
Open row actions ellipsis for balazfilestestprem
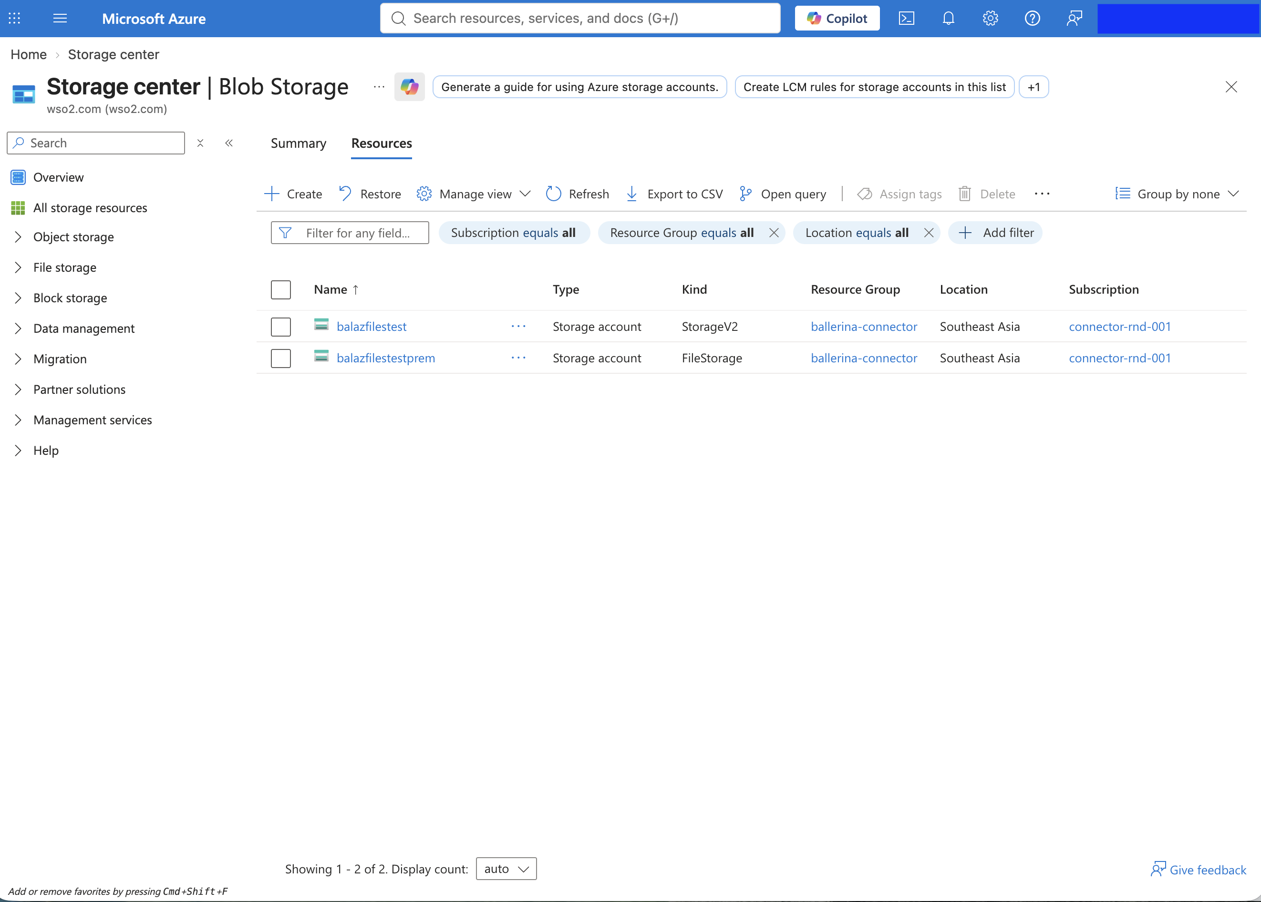(x=518, y=358)
